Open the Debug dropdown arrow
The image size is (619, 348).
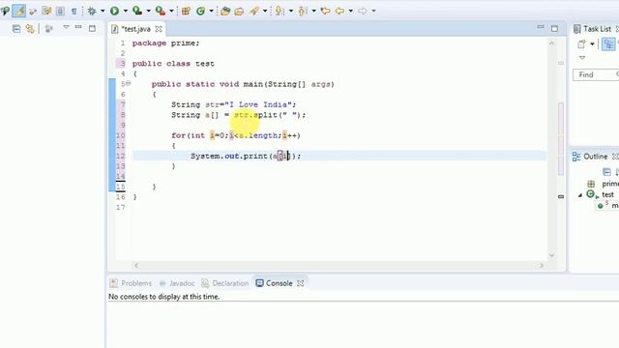click(103, 11)
